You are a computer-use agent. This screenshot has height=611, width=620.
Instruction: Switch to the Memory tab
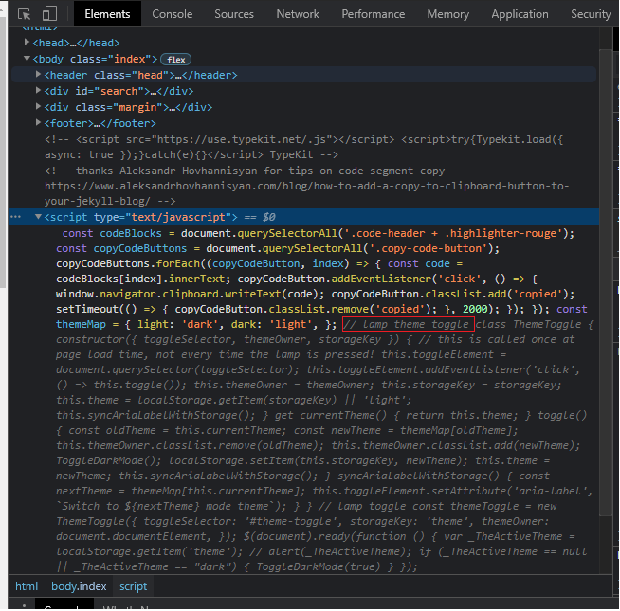click(448, 14)
